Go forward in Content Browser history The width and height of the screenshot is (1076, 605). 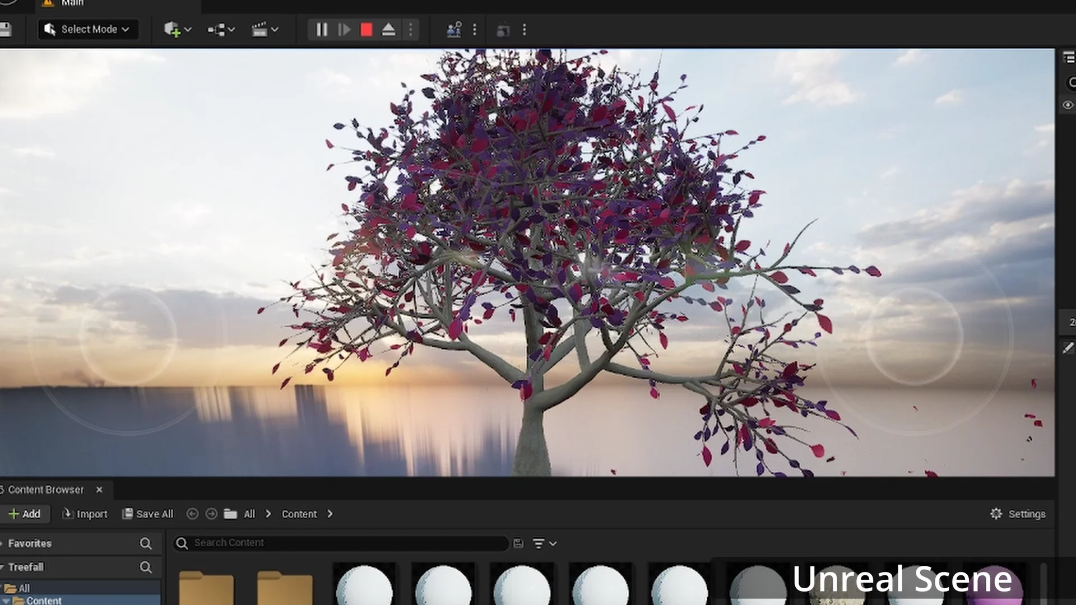[x=211, y=514]
